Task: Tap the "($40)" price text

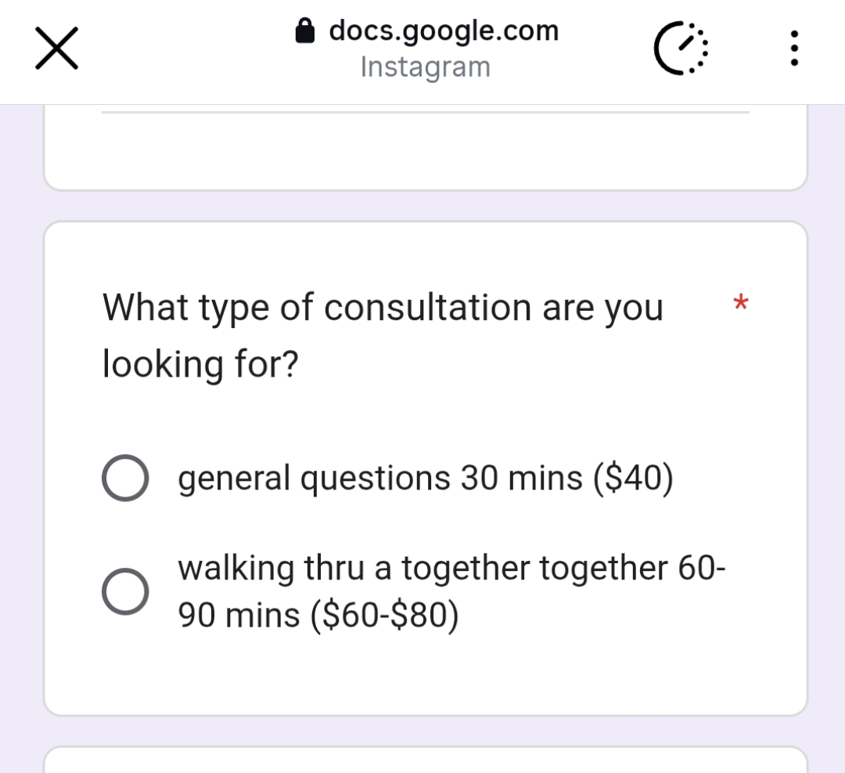Action: 634,478
